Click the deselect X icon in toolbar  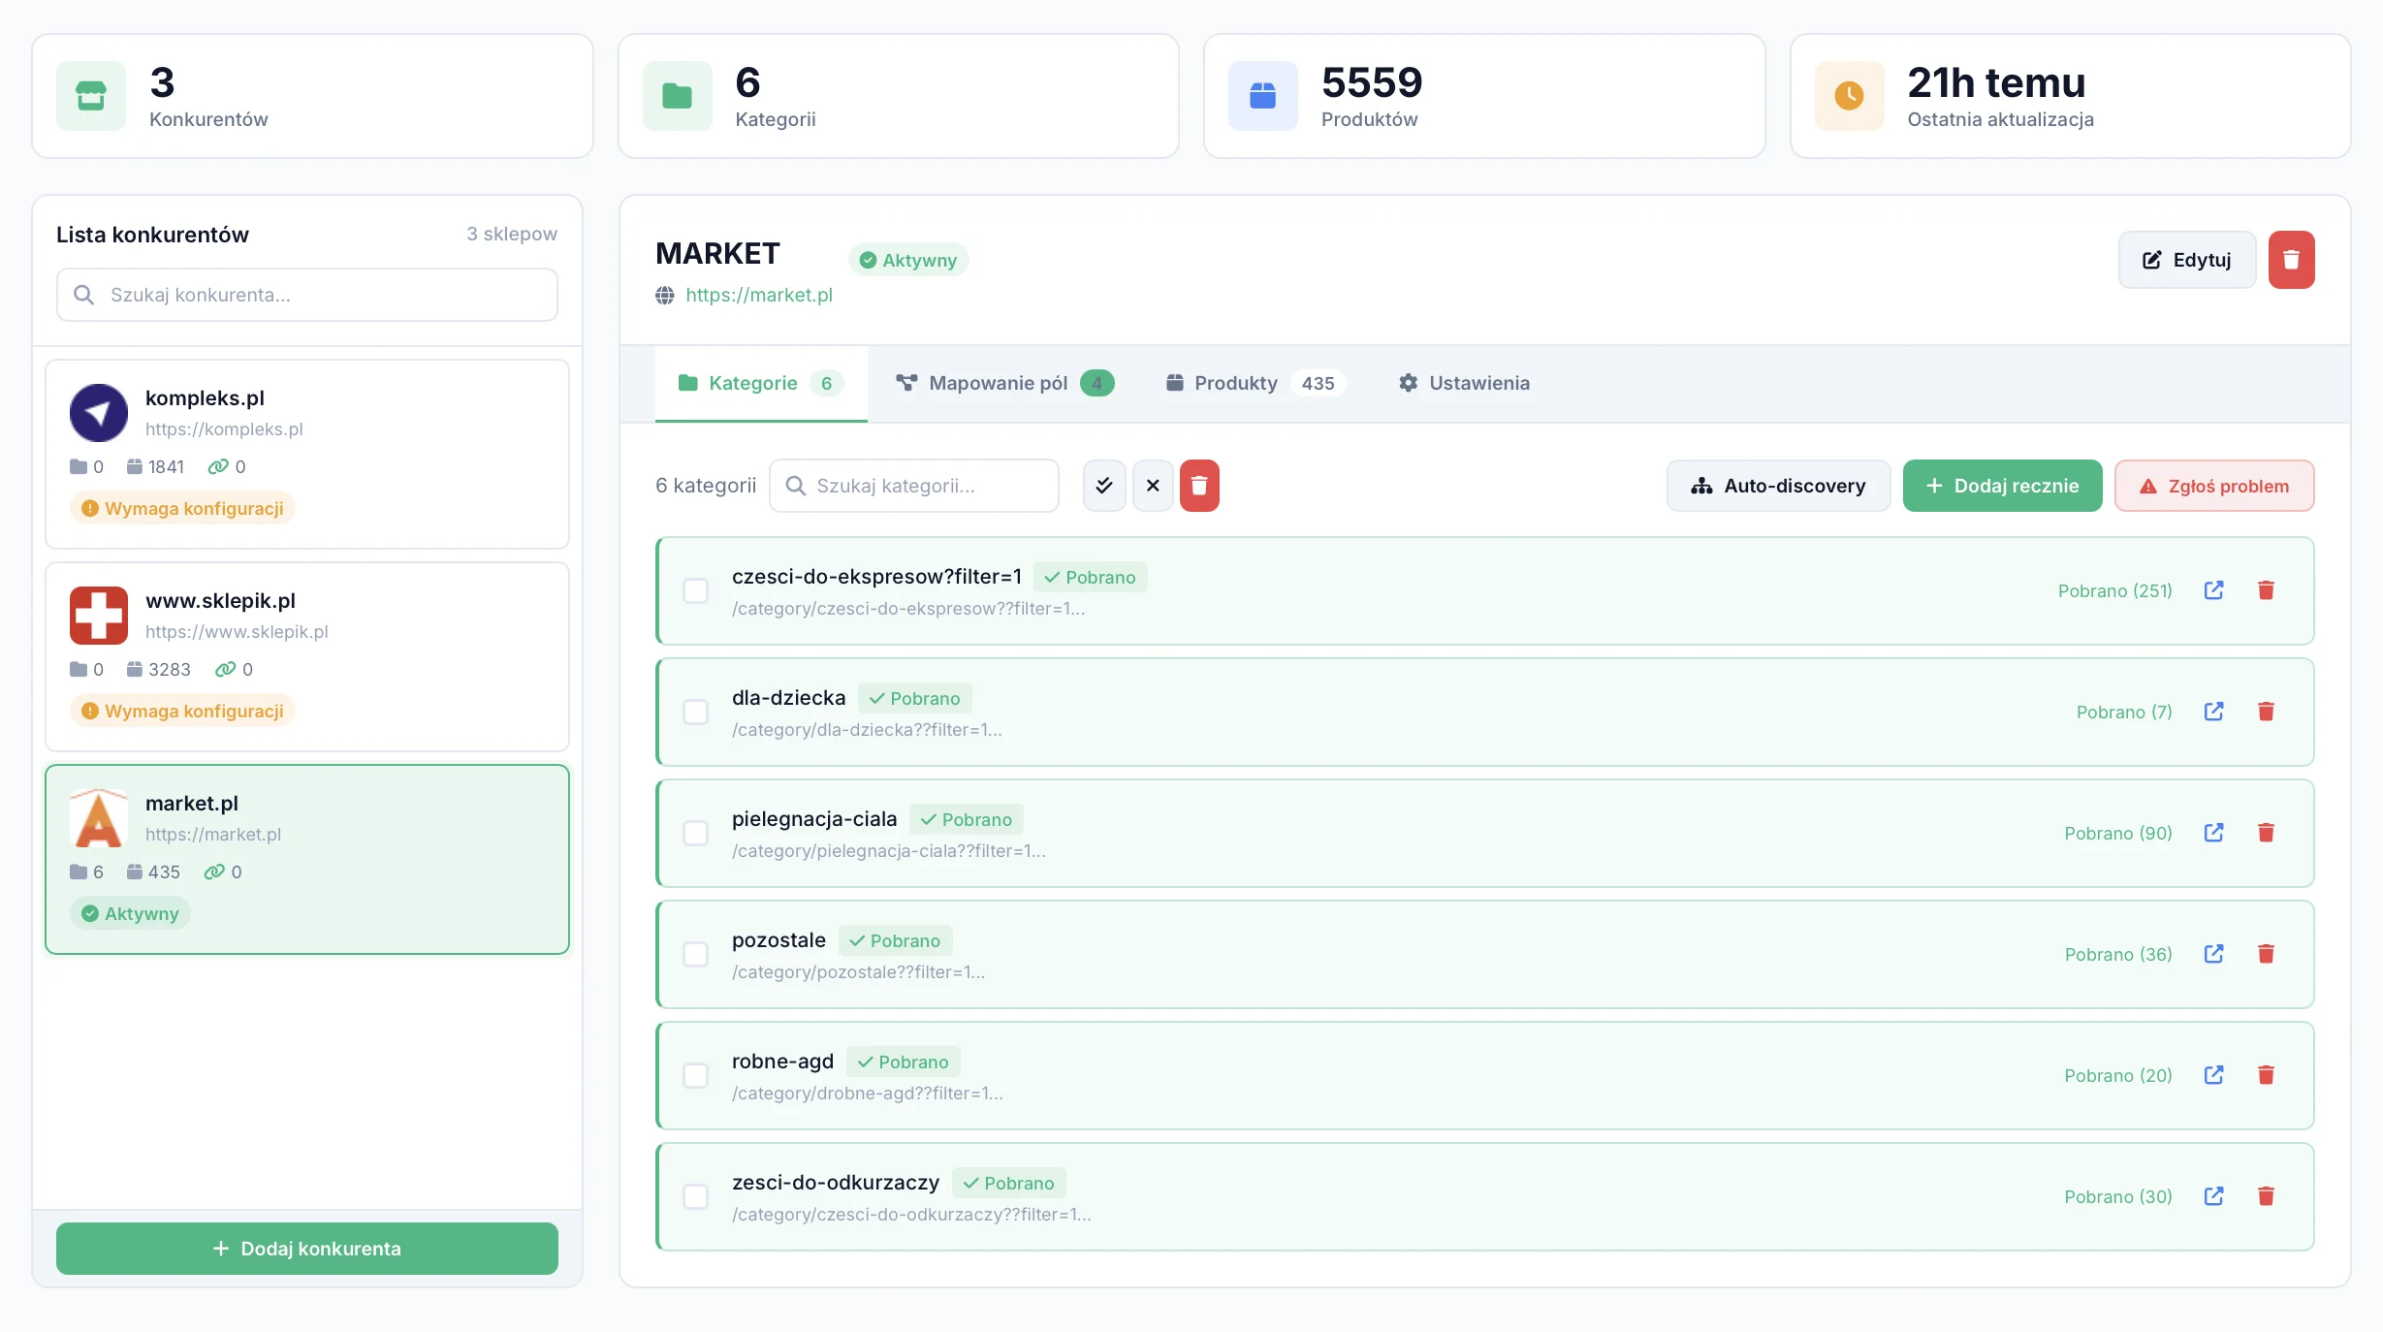point(1153,486)
